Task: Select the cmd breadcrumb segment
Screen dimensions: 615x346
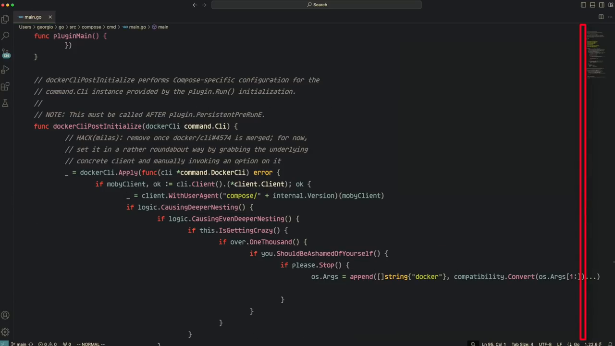Action: point(111,27)
